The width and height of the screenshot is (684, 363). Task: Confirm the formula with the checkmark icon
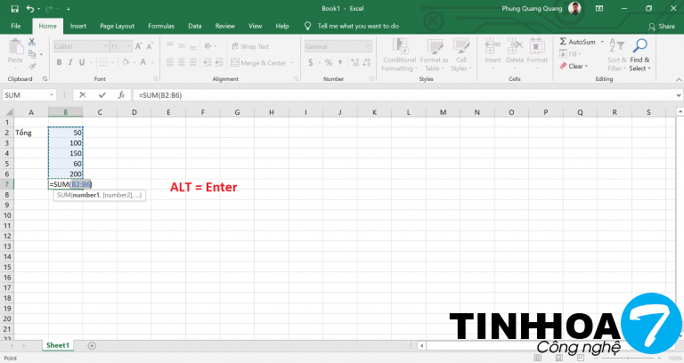101,94
